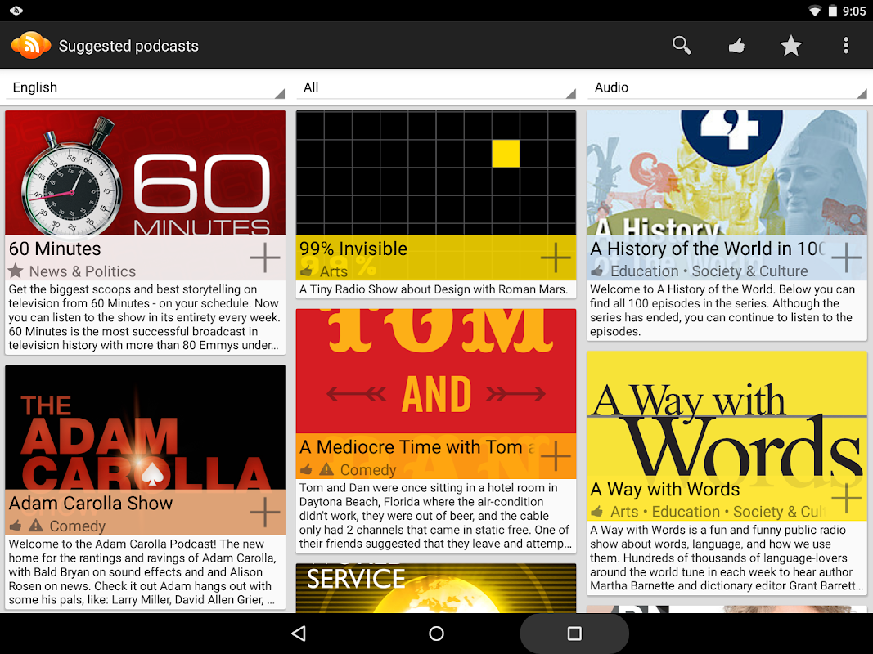Tap the battery status icon
The width and height of the screenshot is (873, 654).
click(833, 11)
